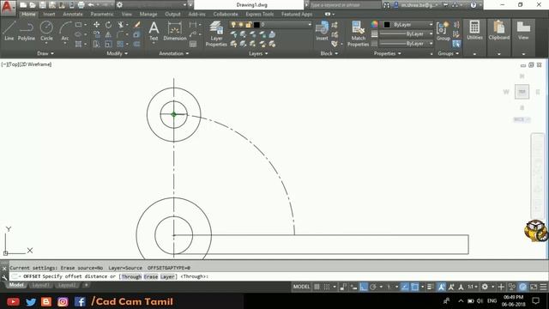
Task: Click the Plot printer icon in quick access toolbar
Action: coord(81,5)
